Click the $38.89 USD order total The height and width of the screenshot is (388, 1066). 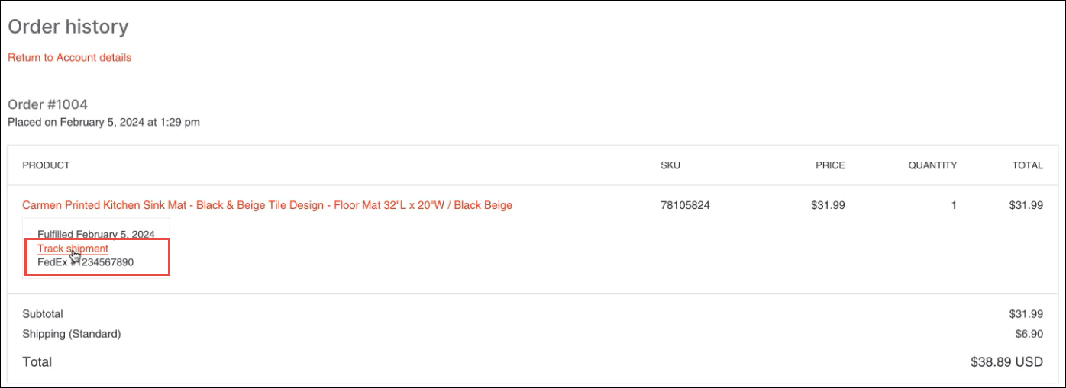pos(1006,362)
